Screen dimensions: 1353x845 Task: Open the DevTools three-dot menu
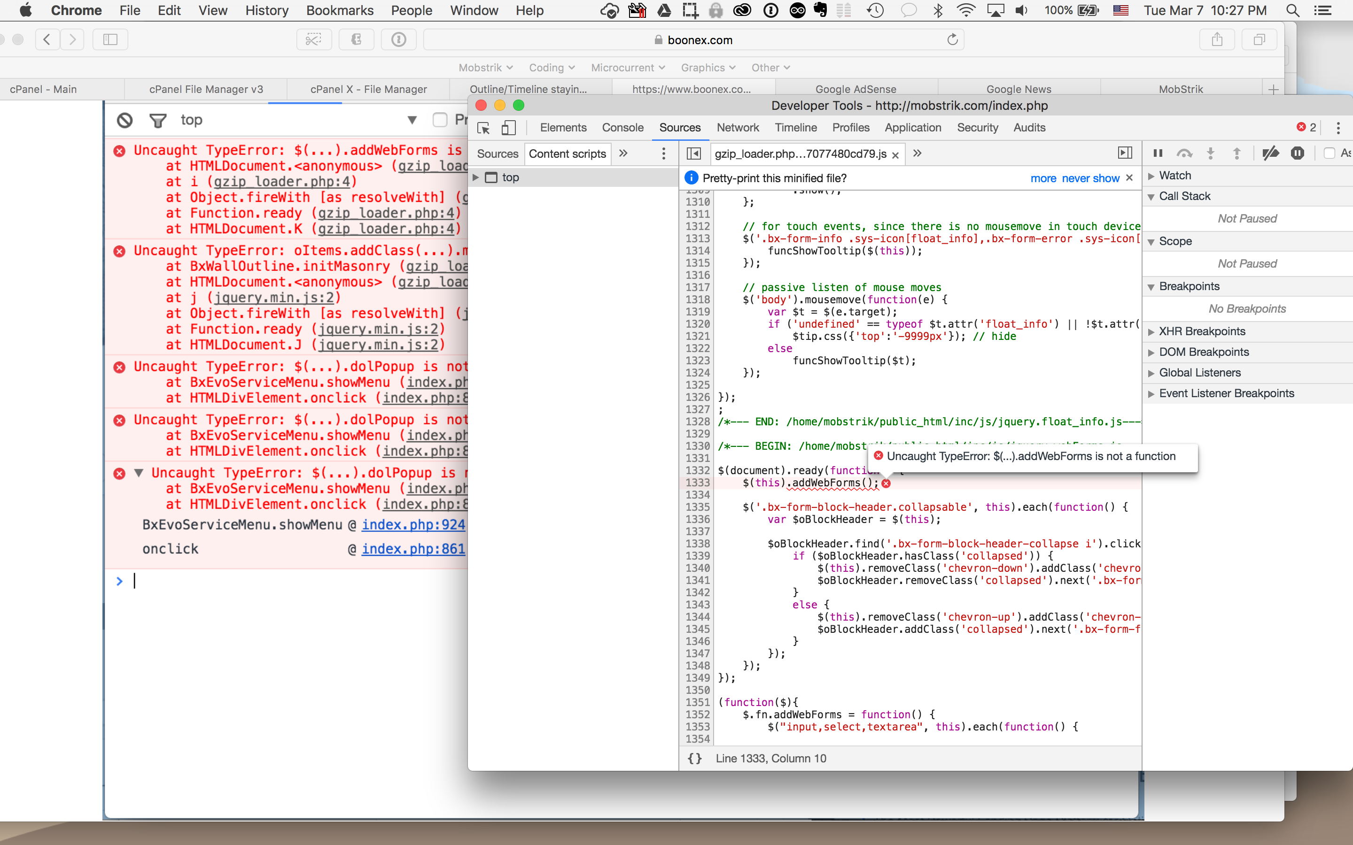click(x=1338, y=128)
